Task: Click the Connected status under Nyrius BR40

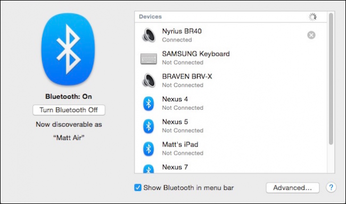Action: point(177,40)
